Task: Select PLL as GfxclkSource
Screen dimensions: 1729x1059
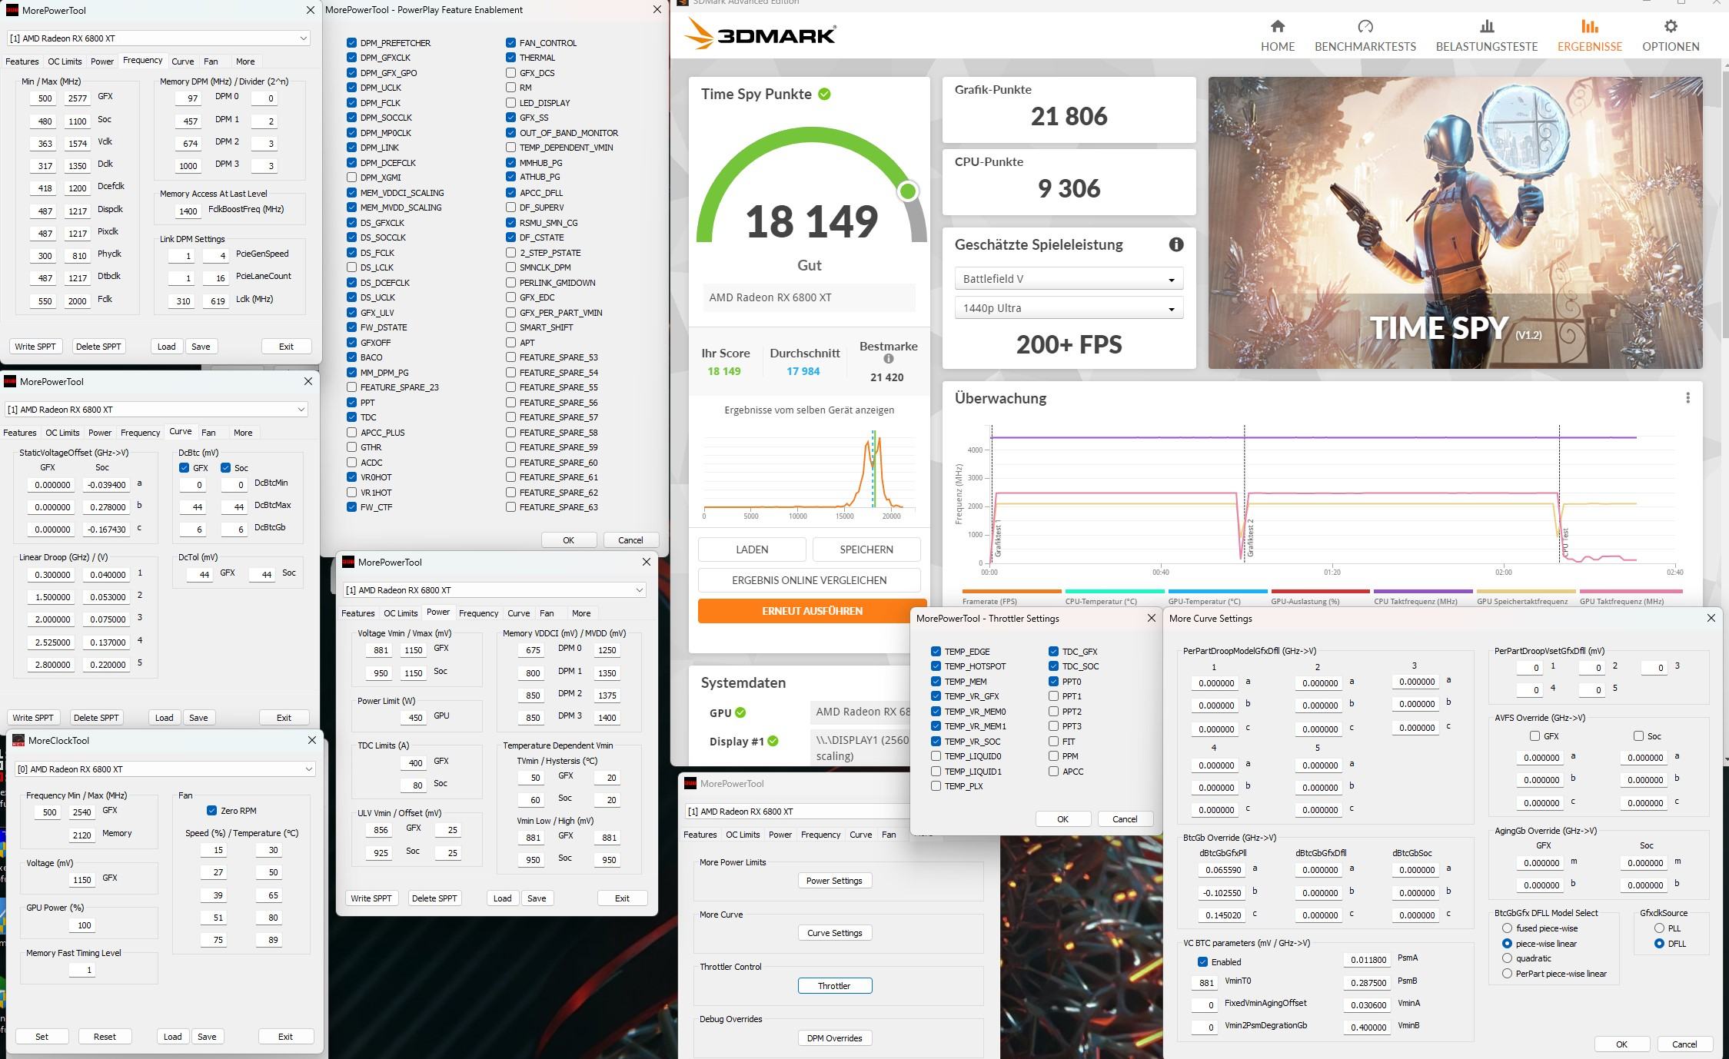Action: point(1659,928)
